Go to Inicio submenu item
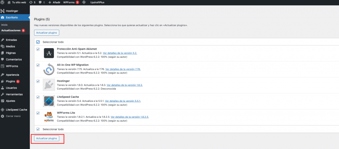The height and width of the screenshot is (149, 339). 4,25
